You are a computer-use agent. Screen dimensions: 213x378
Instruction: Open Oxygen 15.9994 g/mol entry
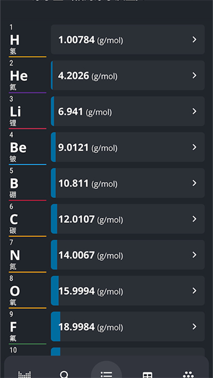[128, 291]
